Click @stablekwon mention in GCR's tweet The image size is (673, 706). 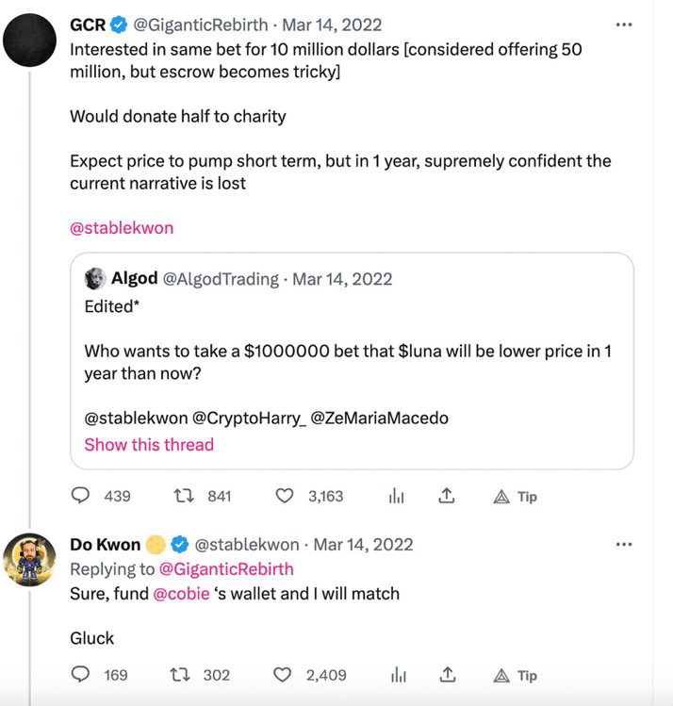(122, 228)
